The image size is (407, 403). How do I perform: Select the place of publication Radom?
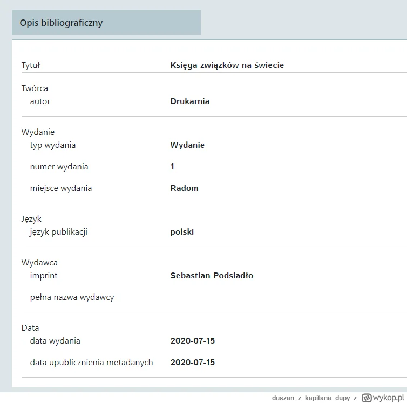point(184,188)
